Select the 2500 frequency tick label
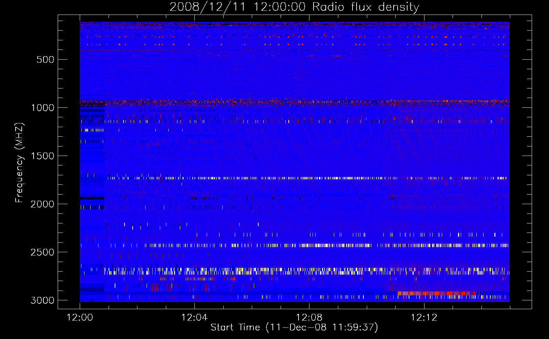This screenshot has width=549, height=339. 42,252
